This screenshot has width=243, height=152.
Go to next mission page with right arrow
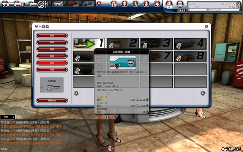[203, 93]
